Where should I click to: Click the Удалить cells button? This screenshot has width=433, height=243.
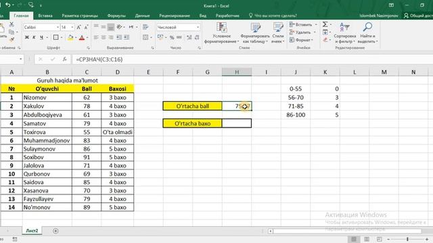302,32
